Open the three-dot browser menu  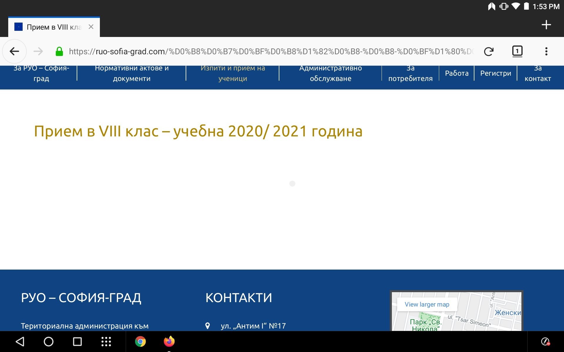(546, 52)
